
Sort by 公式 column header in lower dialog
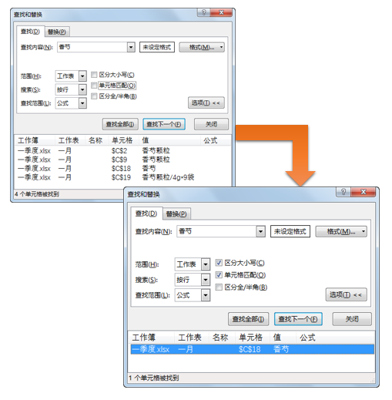(x=335, y=338)
